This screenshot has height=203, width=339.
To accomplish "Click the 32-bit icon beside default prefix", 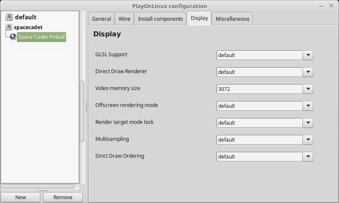I will pyautogui.click(x=9, y=17).
